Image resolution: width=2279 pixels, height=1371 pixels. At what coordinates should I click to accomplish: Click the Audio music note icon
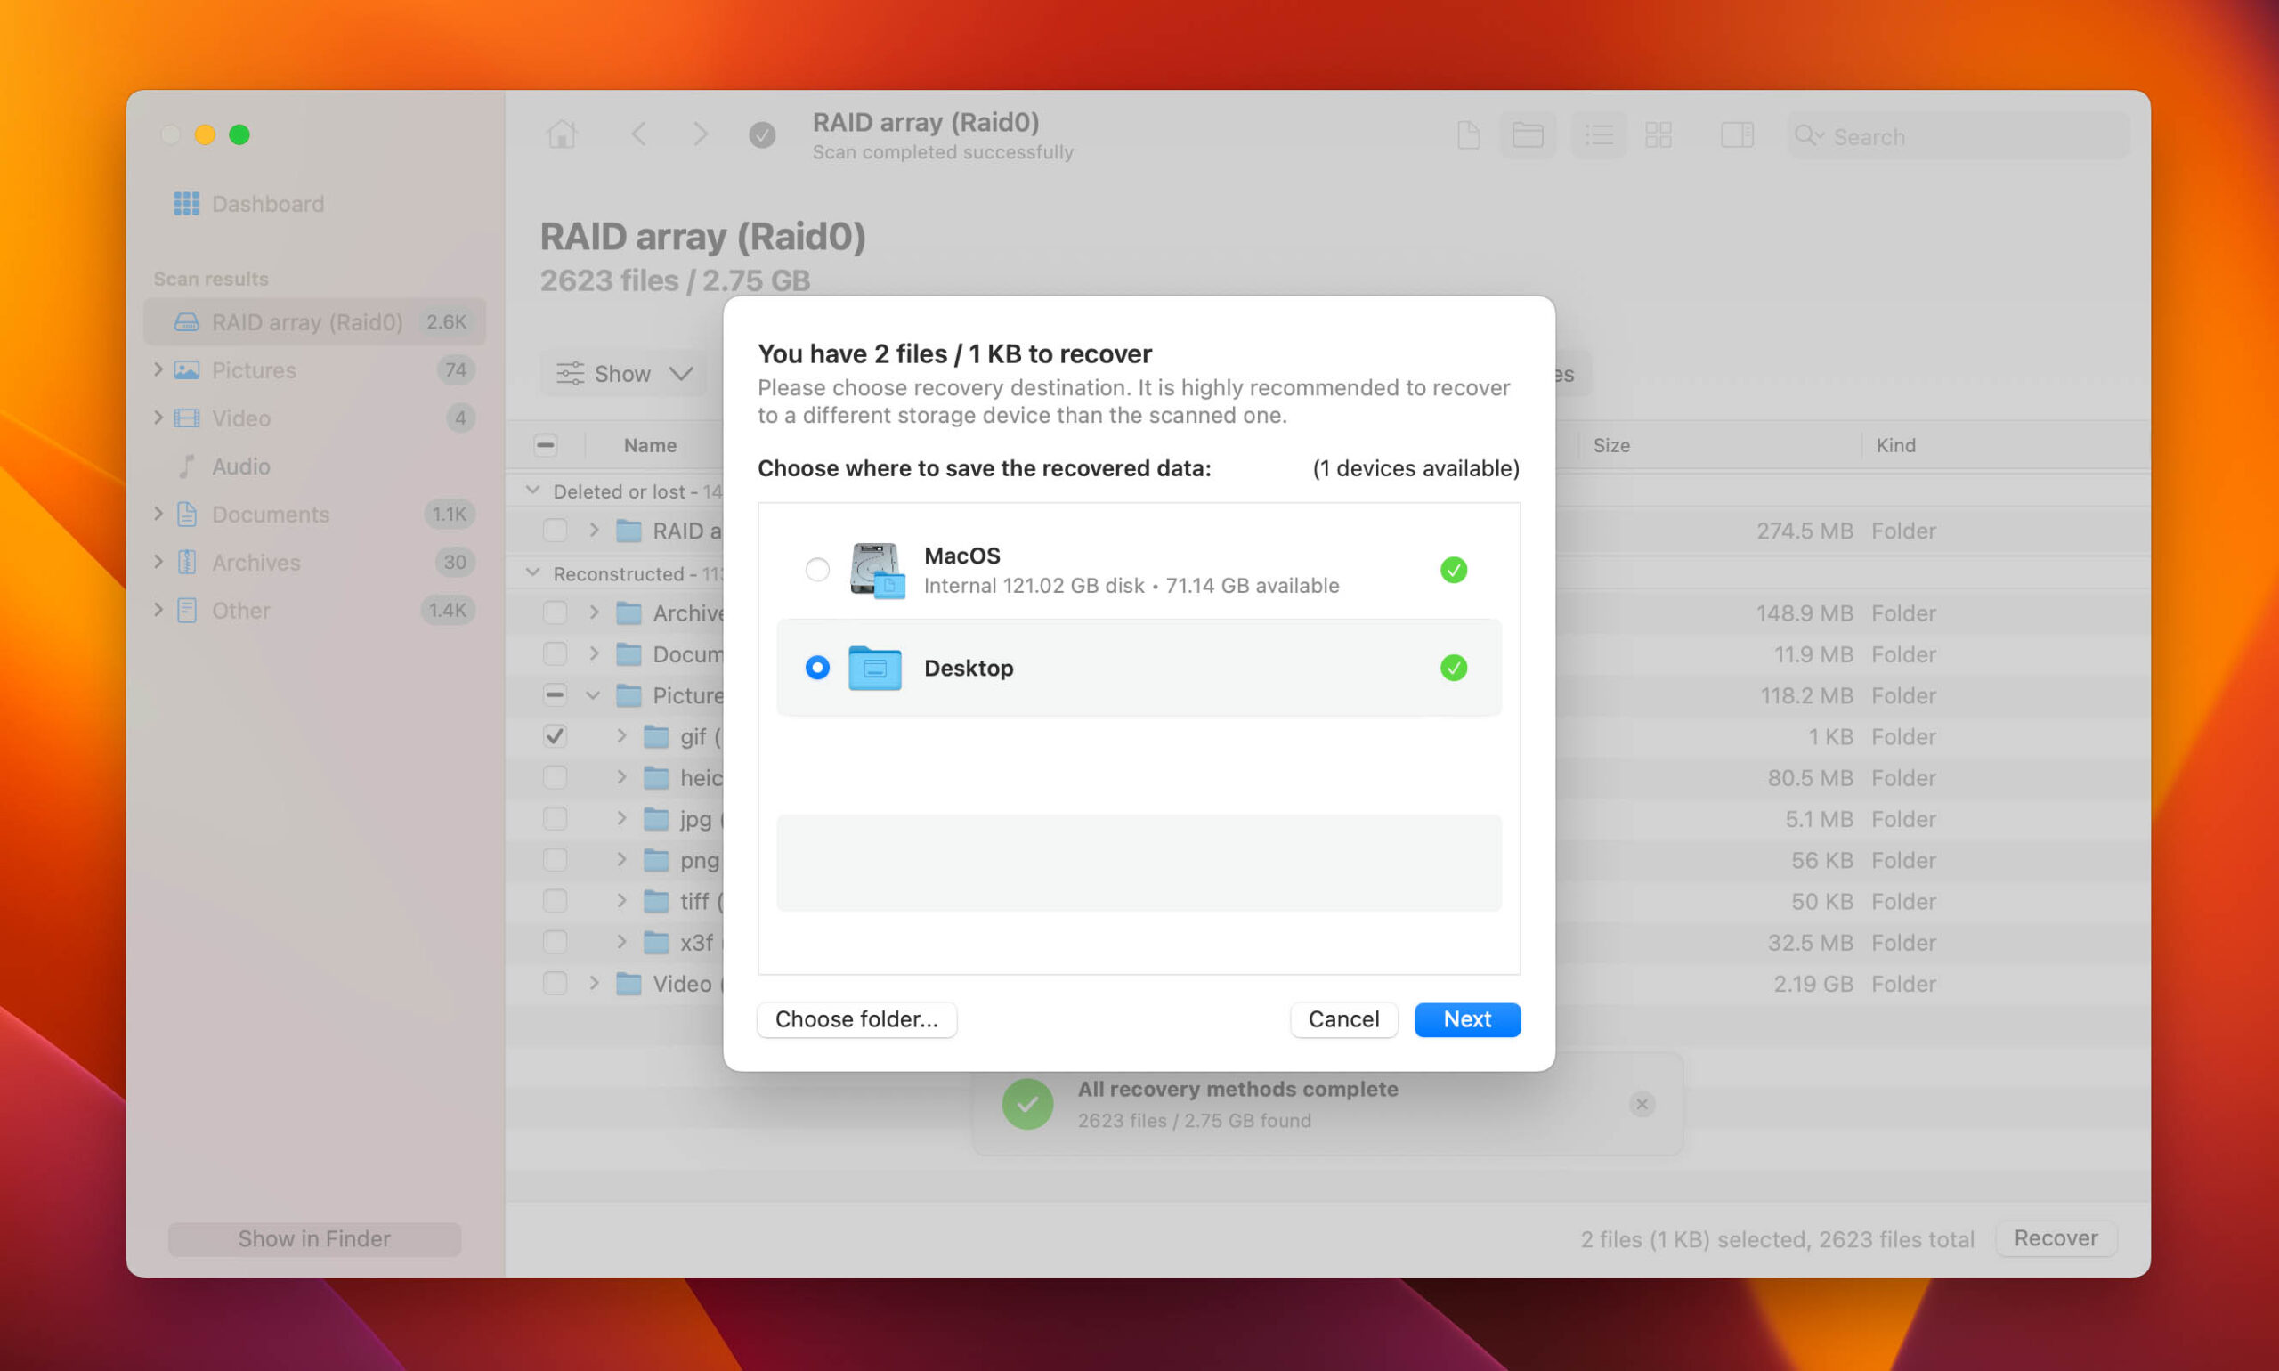pyautogui.click(x=187, y=466)
